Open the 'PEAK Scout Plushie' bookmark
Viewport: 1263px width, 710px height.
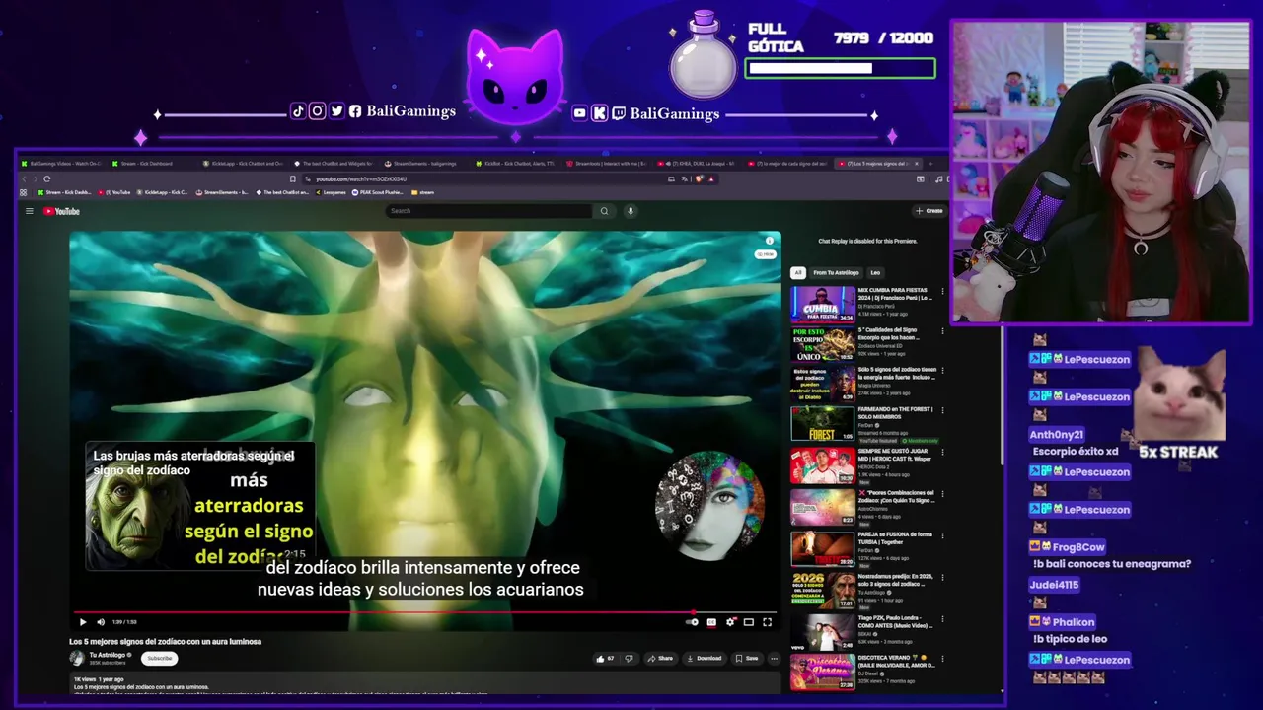tap(378, 193)
